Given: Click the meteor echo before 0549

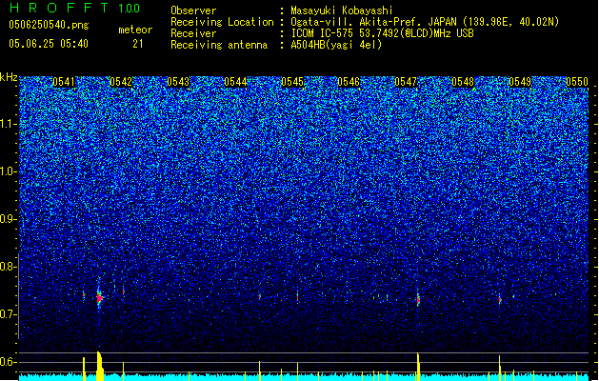Looking at the screenshot, I should pos(500,300).
